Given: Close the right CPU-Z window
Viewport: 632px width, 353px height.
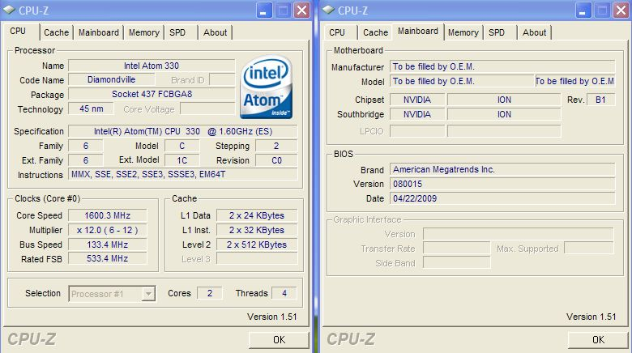Looking at the screenshot, I should (x=621, y=11).
